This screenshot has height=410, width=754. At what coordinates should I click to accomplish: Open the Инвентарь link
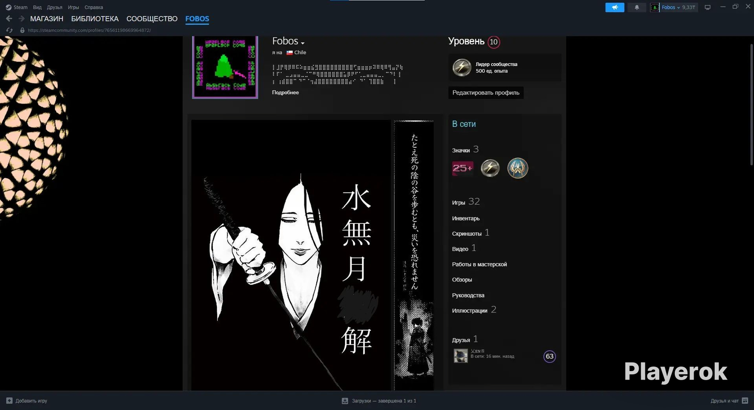click(466, 219)
